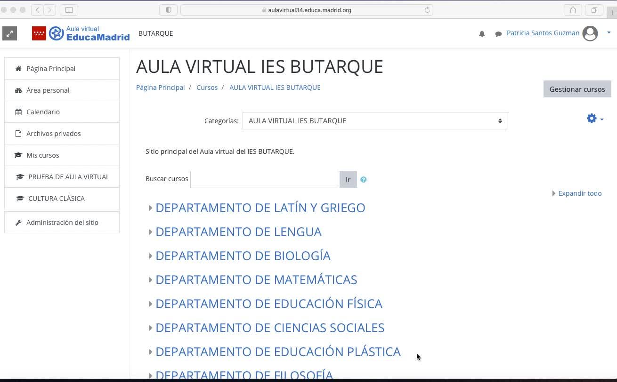Go to Página Principal breadcrumb
The height and width of the screenshot is (382, 617).
tap(160, 88)
